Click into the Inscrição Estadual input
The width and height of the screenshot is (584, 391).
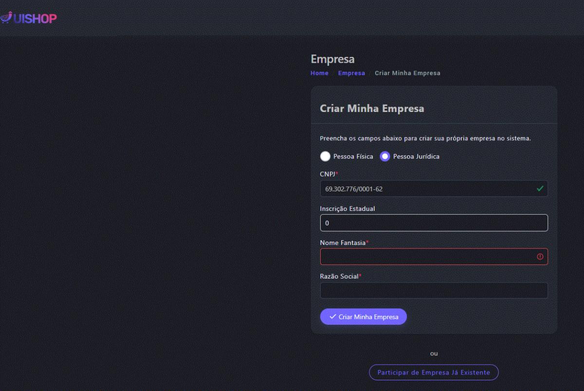tap(434, 223)
